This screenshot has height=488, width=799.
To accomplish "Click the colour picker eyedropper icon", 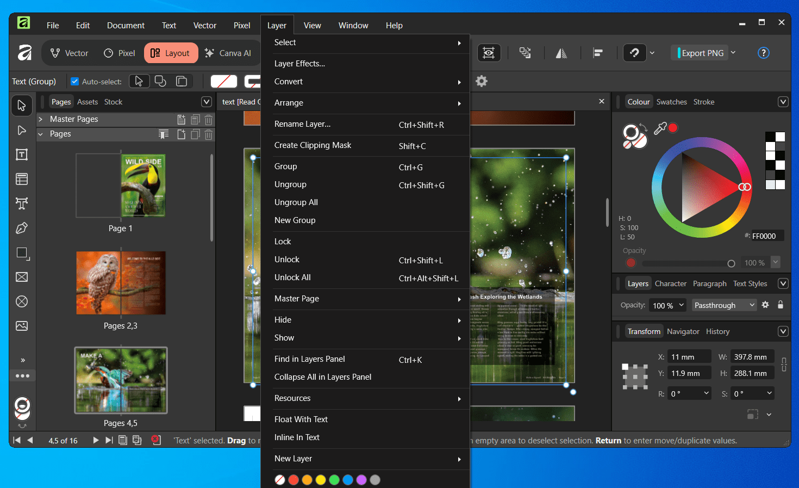I will tap(660, 128).
